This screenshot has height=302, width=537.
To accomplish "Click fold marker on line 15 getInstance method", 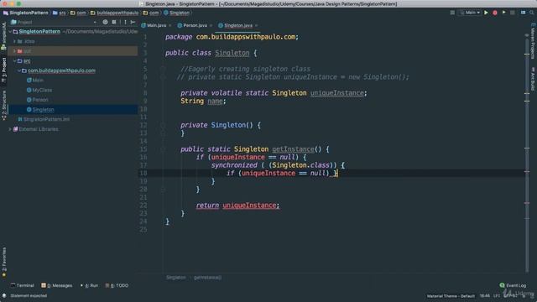I will click(x=163, y=149).
